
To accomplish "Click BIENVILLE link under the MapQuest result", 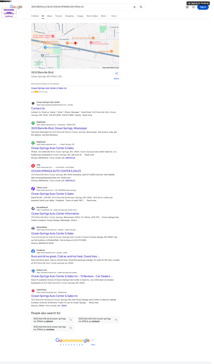I will [70, 158].
